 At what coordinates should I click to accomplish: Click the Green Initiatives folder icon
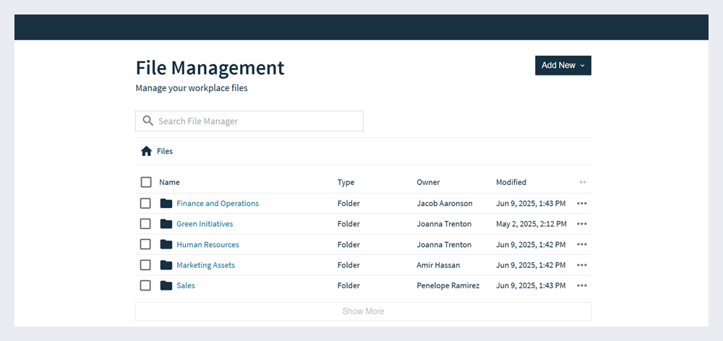166,224
